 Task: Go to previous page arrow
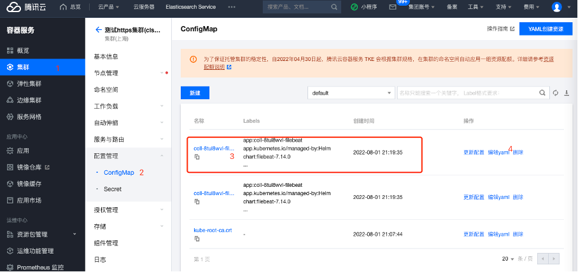click(543, 259)
